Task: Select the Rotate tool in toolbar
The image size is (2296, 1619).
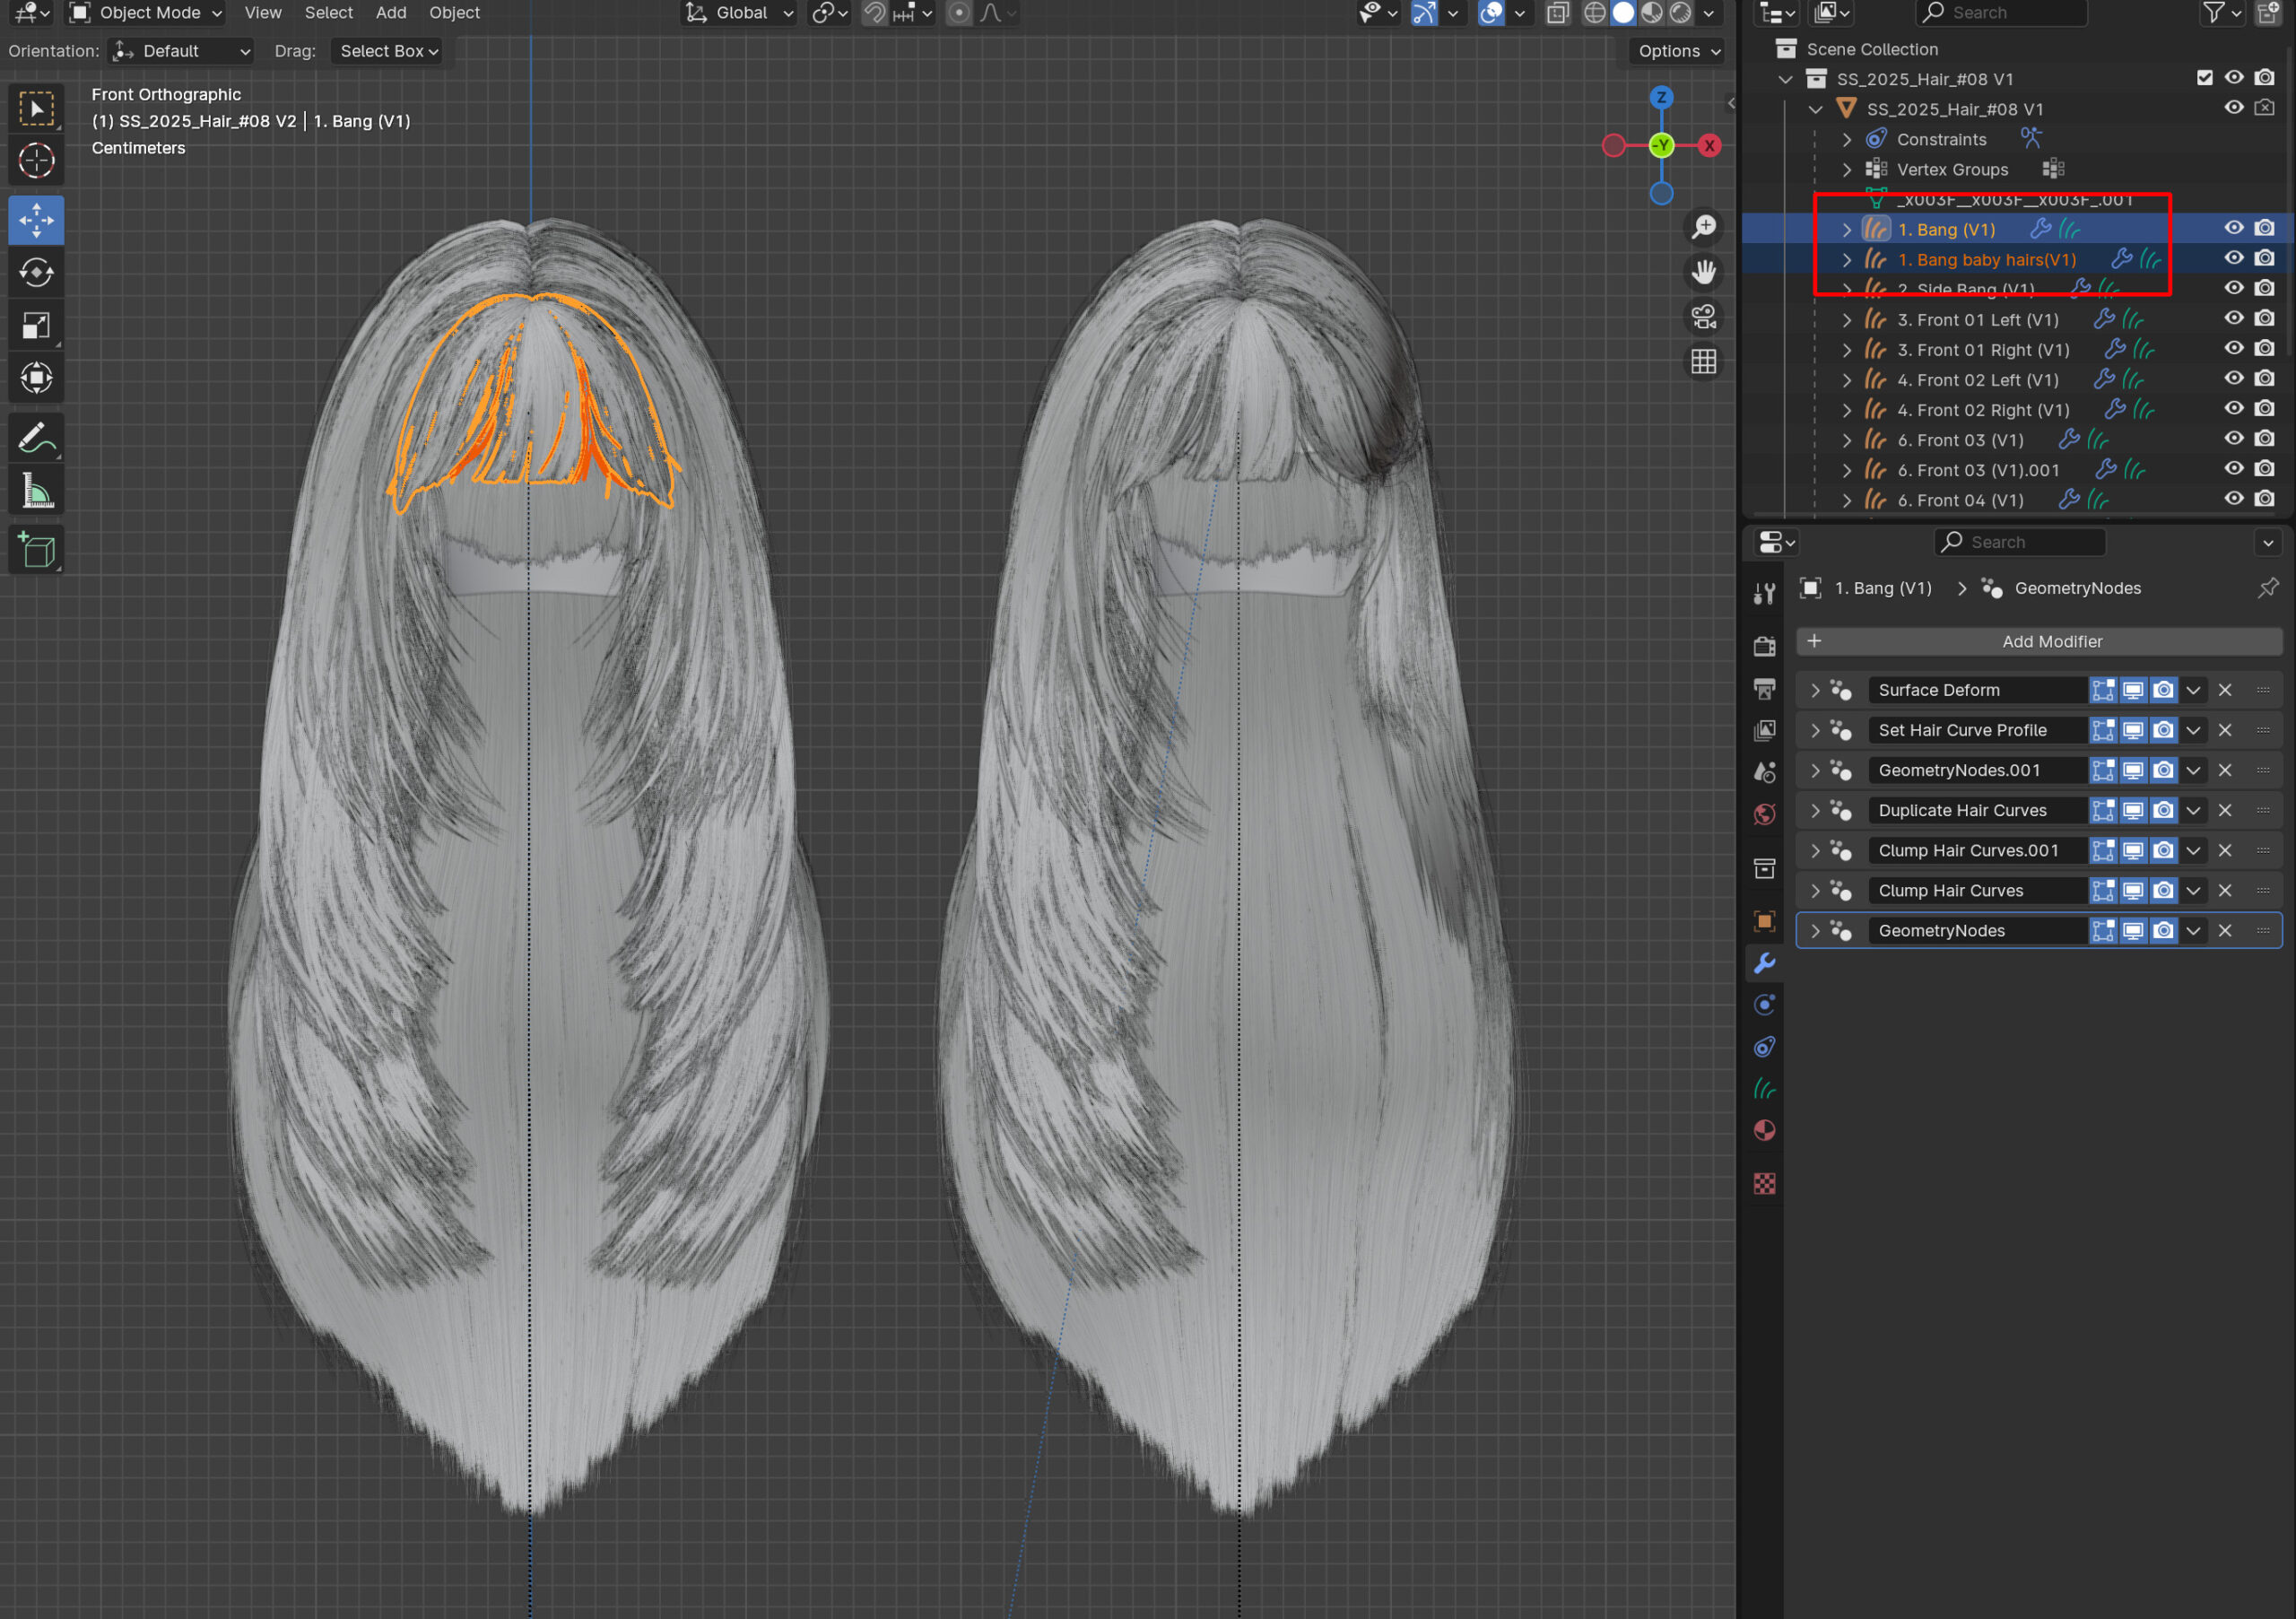Action: 36,272
